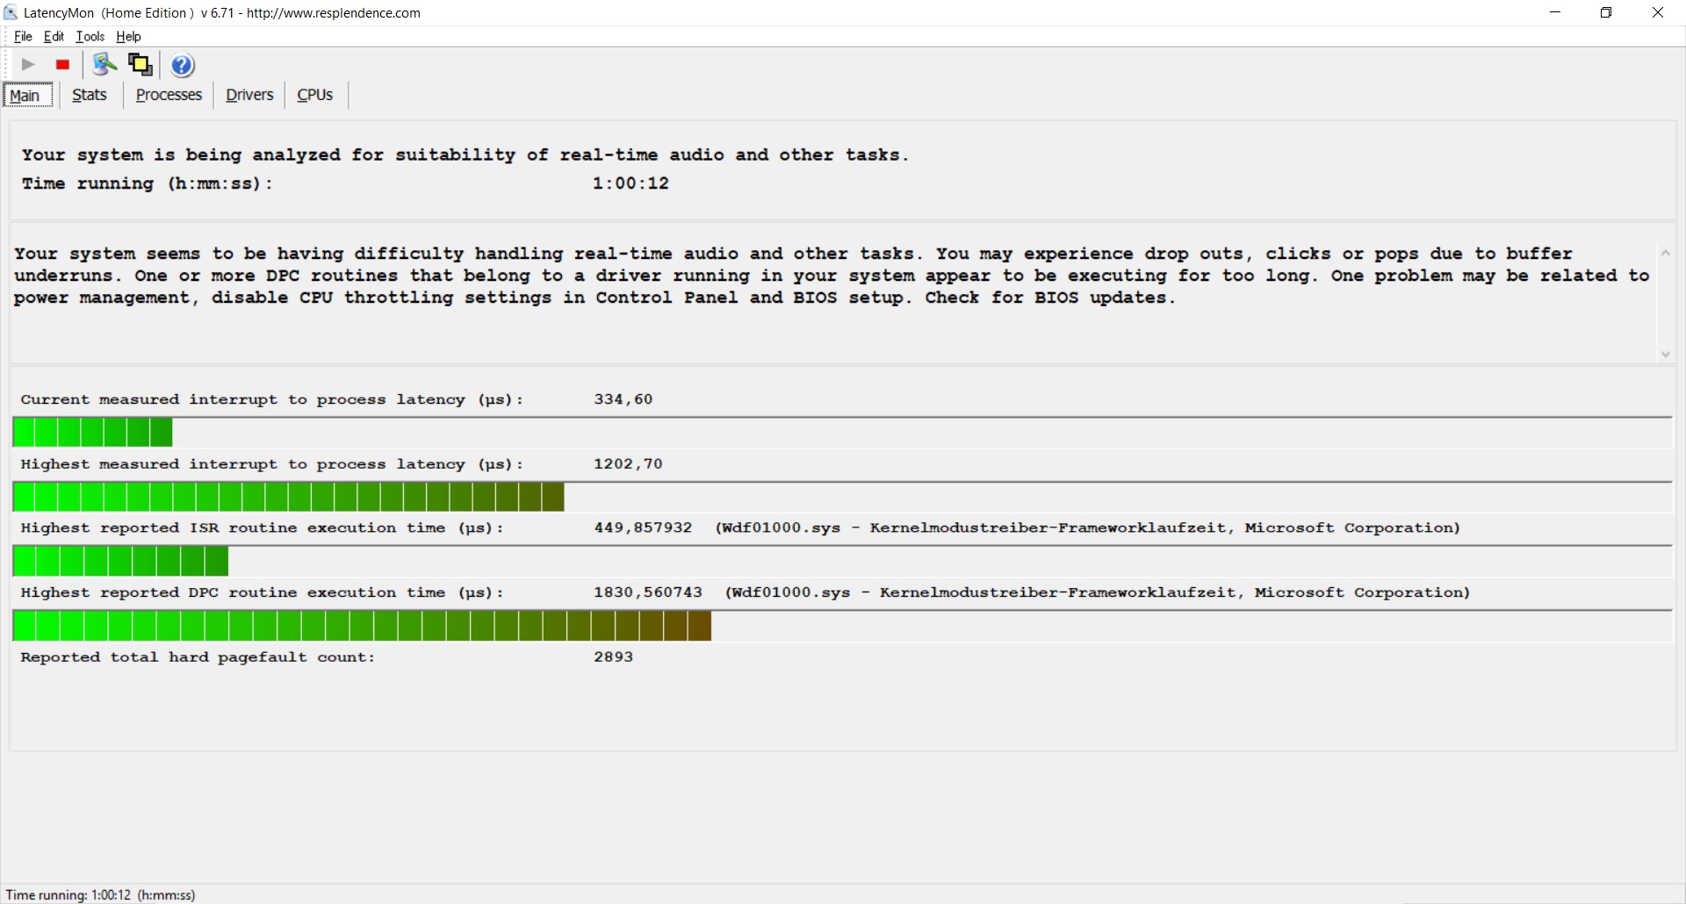This screenshot has height=904, width=1686.
Task: Open help via blue question mark icon
Action: pyautogui.click(x=182, y=65)
